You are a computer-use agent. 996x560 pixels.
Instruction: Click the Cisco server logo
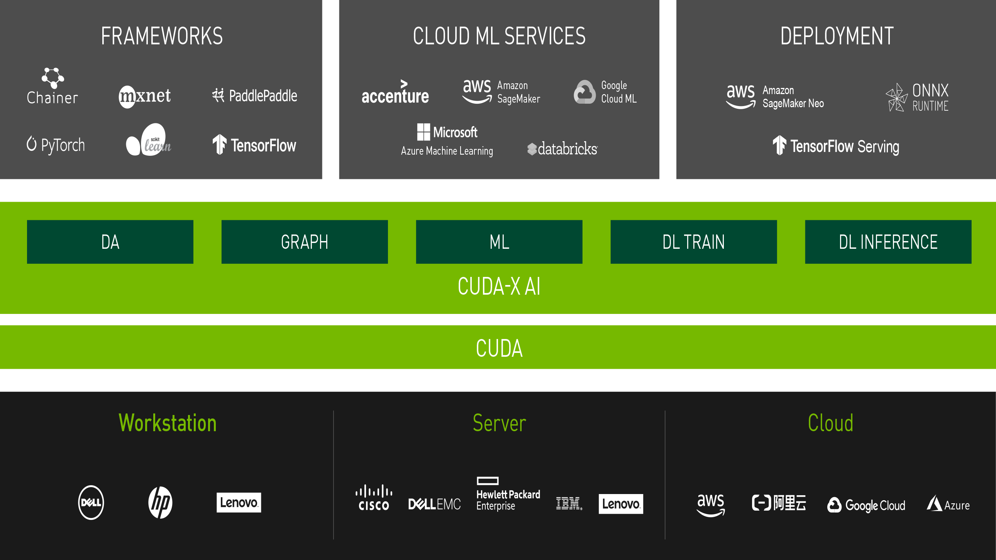[x=374, y=498]
